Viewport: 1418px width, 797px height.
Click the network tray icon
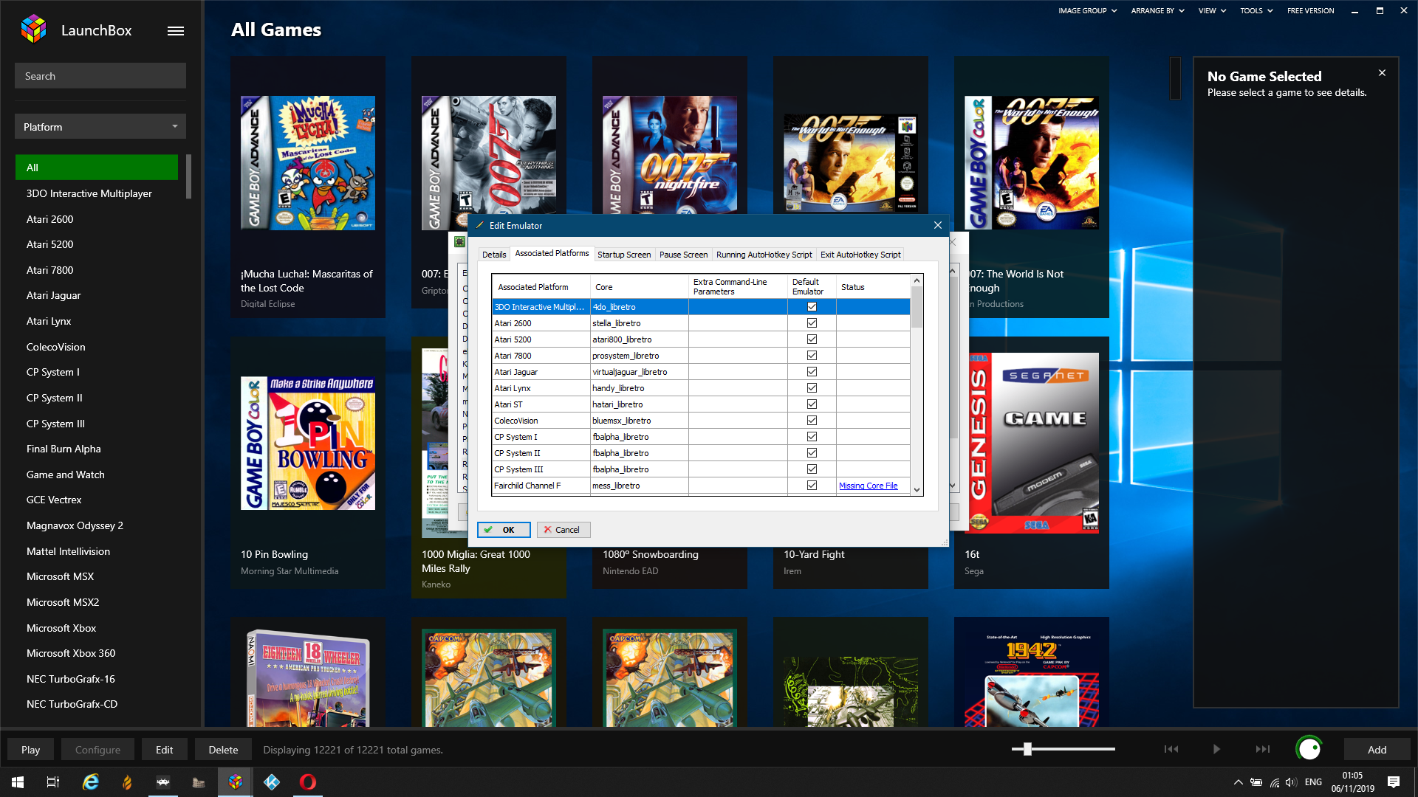click(x=1274, y=782)
